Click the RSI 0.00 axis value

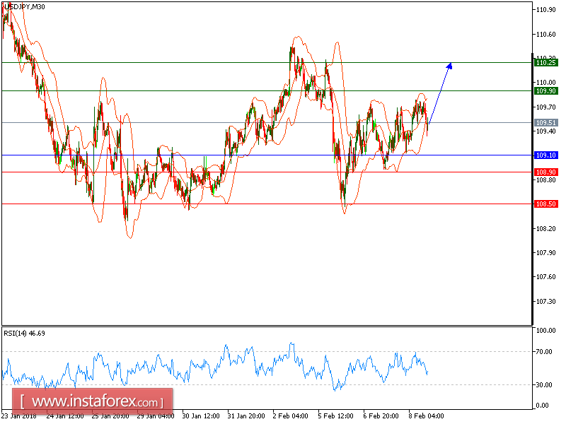pyautogui.click(x=543, y=406)
